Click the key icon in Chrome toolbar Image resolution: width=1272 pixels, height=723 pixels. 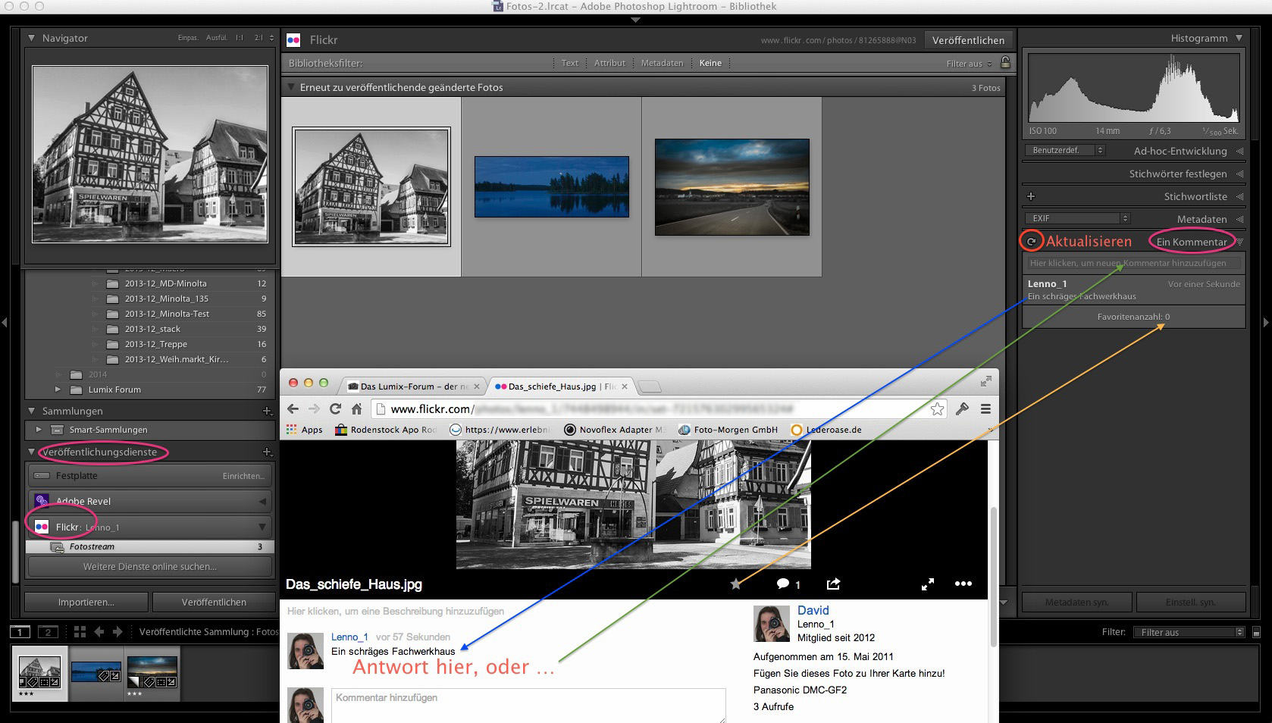pos(962,408)
